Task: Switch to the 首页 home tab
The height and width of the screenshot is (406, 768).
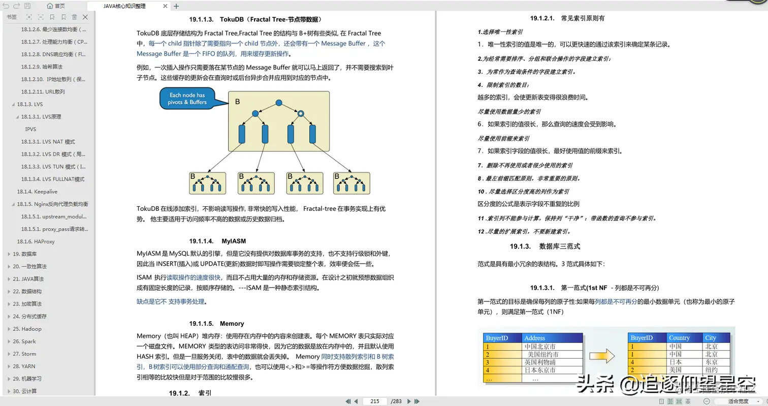Action: point(56,6)
